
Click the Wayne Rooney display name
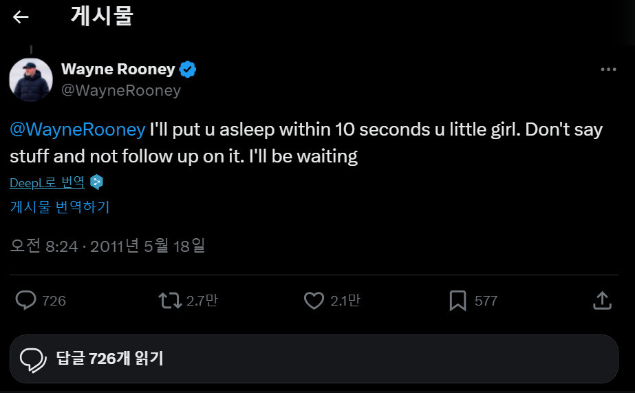[118, 69]
